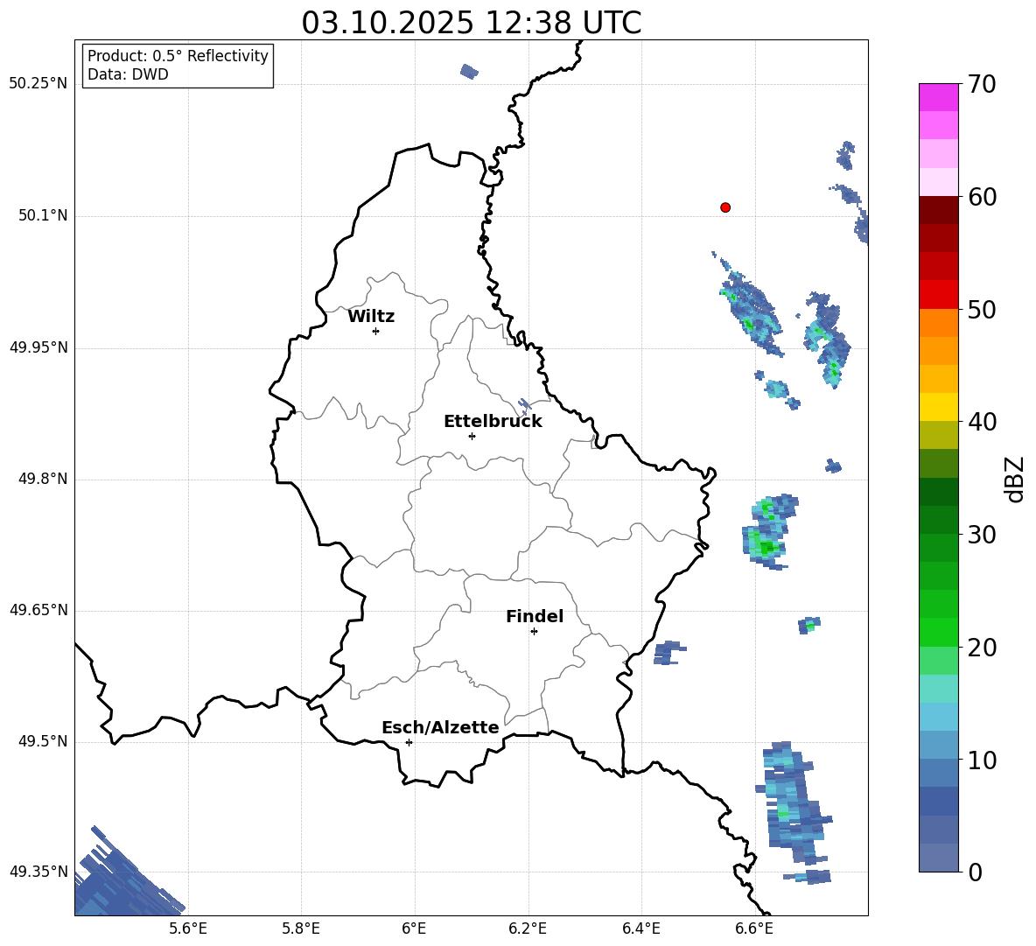1036x946 pixels.
Task: Click the colorbar 30 tick label
Action: click(x=982, y=535)
